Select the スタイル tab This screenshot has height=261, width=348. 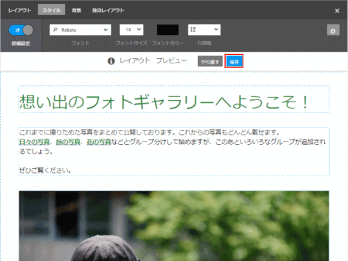[52, 10]
